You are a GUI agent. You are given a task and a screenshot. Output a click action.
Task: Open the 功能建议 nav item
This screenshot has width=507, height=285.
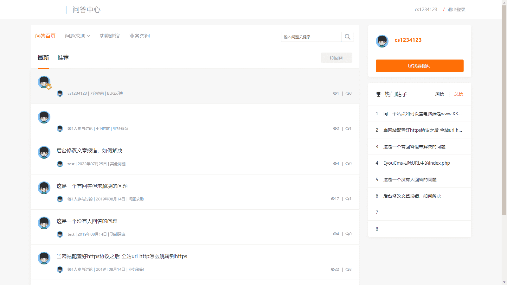(x=110, y=36)
